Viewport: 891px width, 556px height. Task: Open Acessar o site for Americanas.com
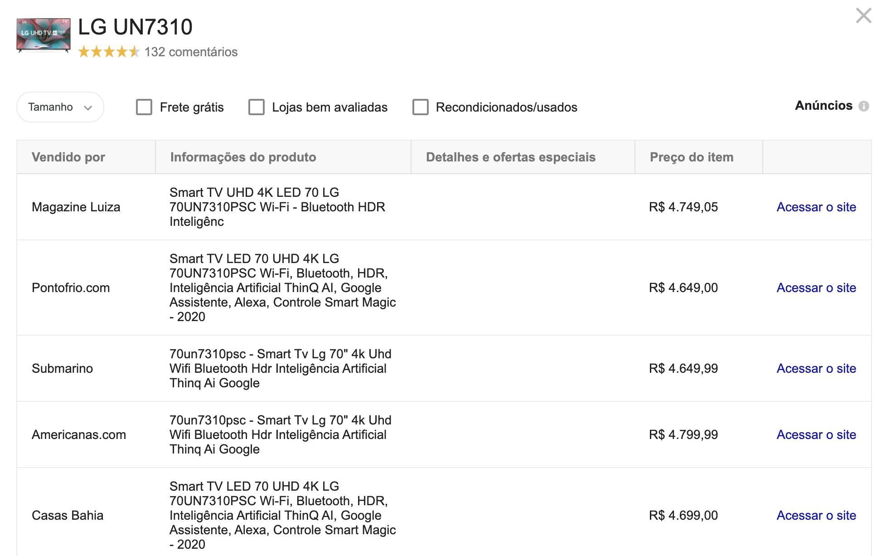816,434
